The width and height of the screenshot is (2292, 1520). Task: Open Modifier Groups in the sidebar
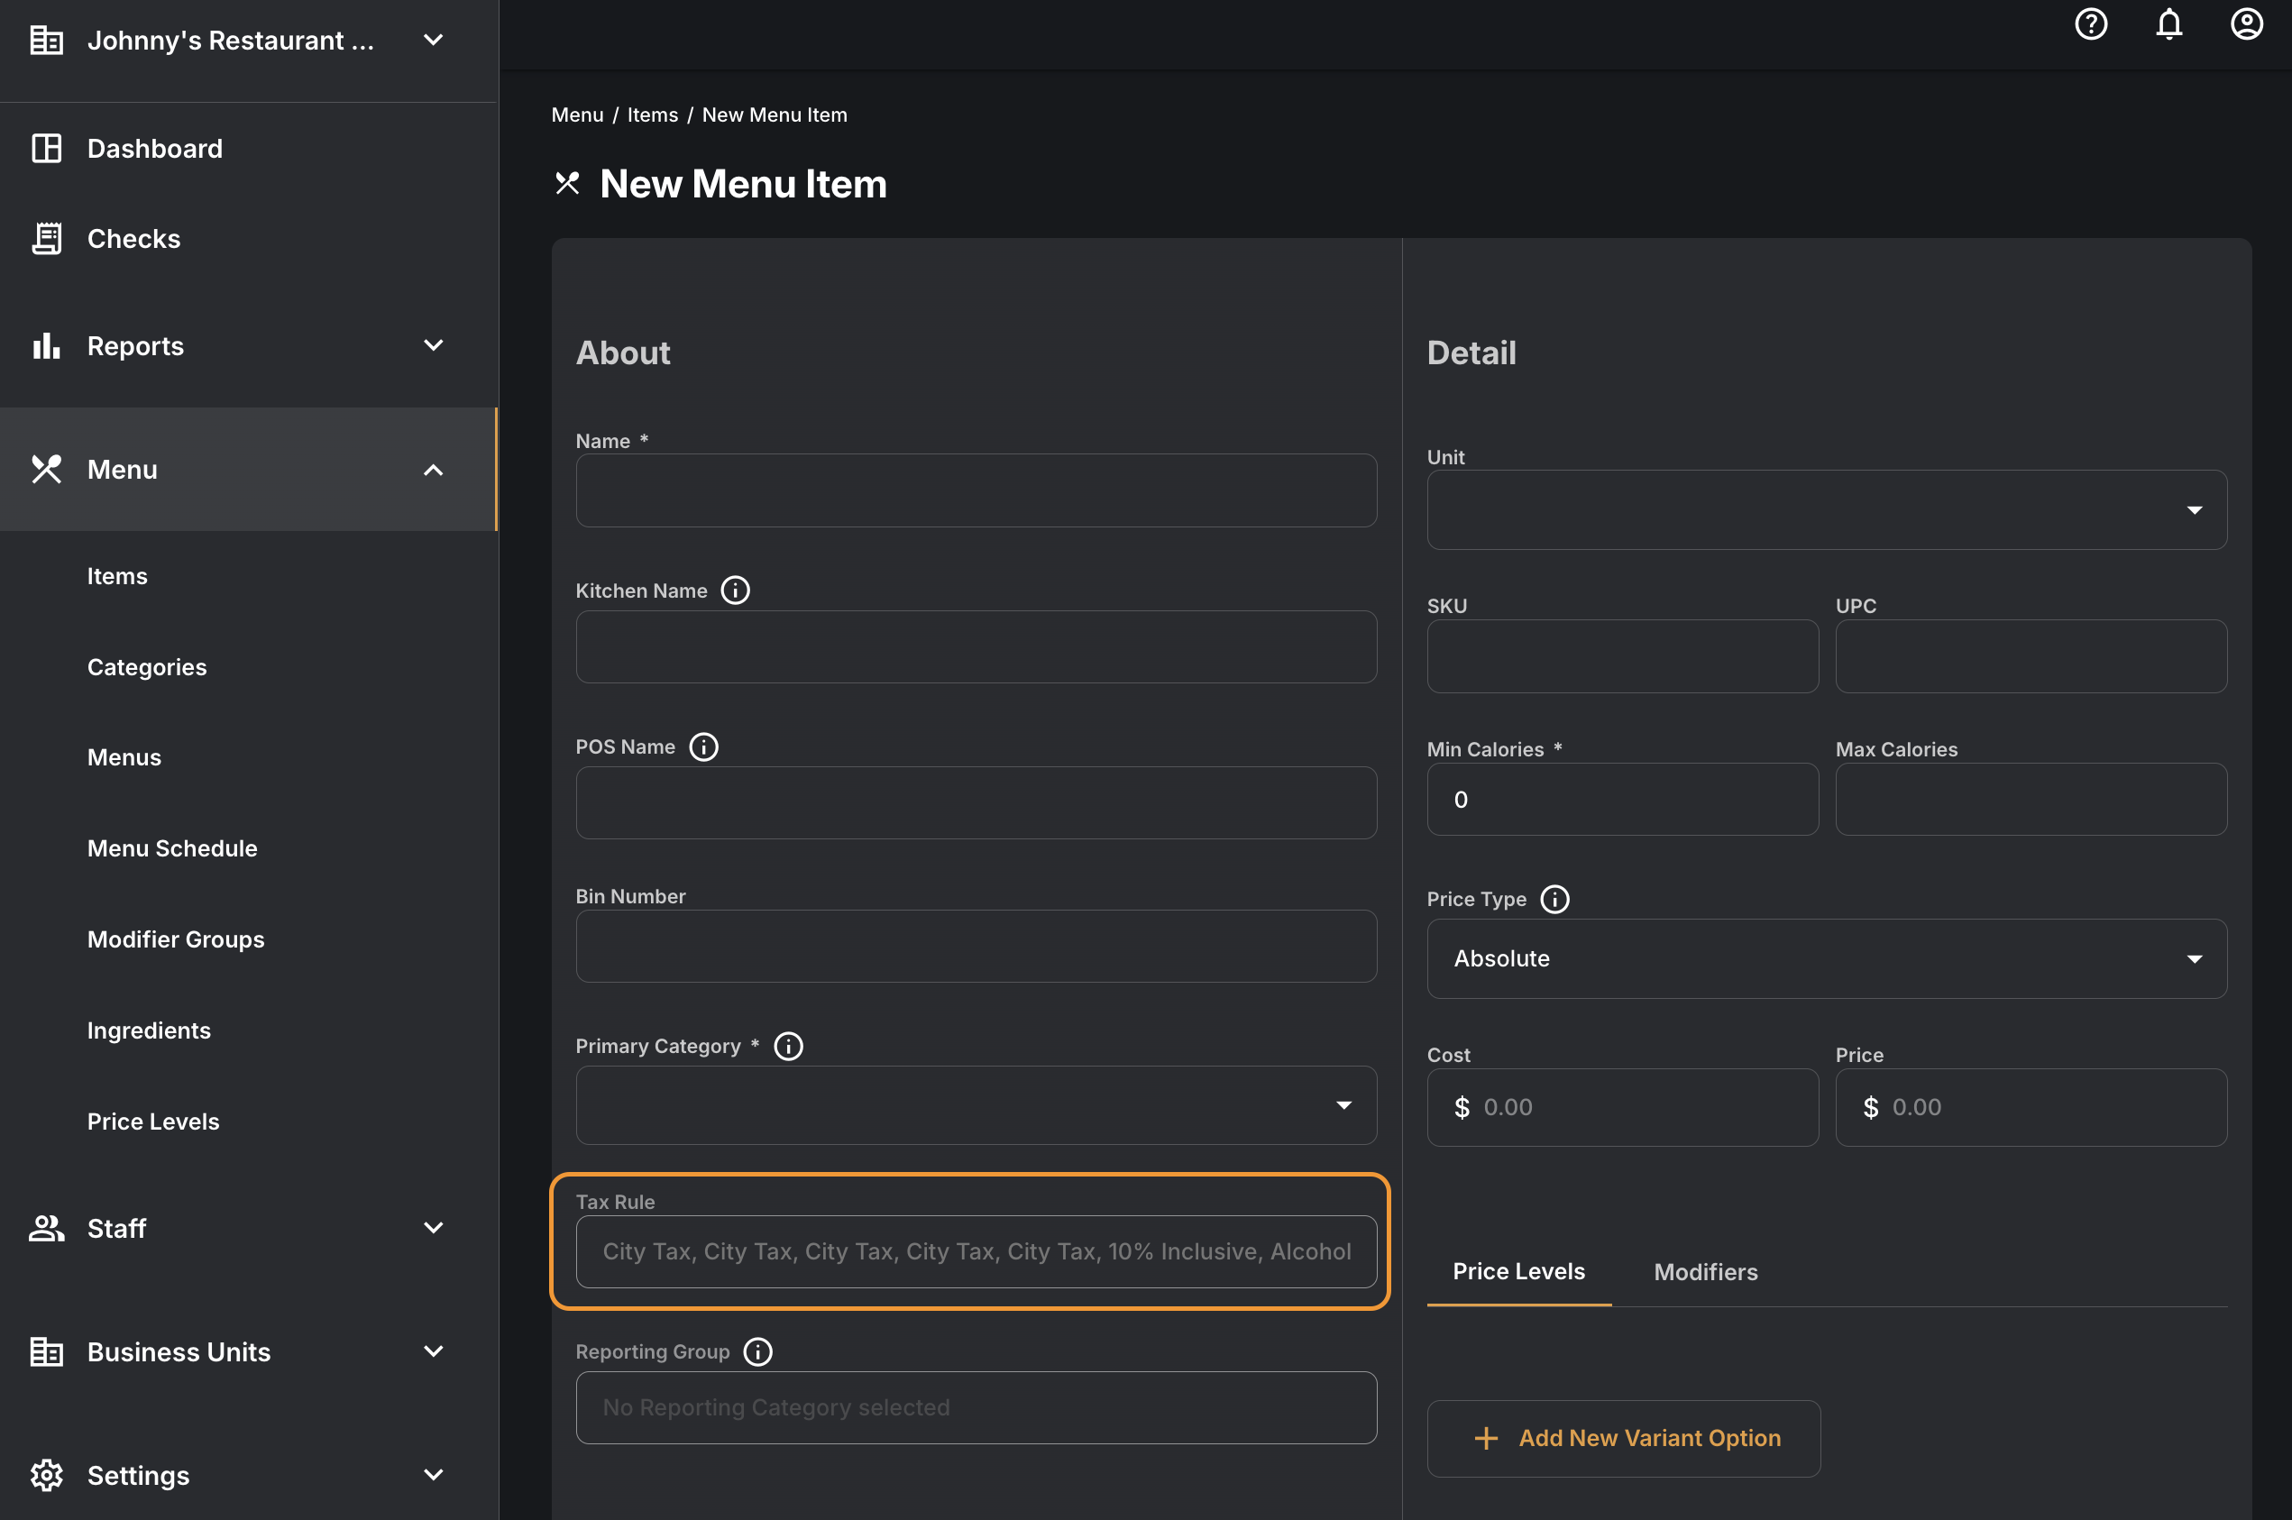click(176, 939)
